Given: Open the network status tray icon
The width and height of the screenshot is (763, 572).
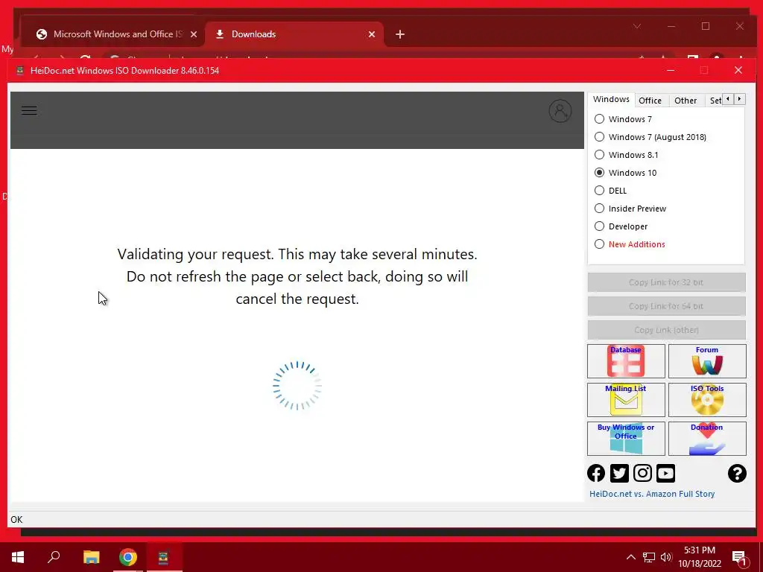Looking at the screenshot, I should 649,557.
